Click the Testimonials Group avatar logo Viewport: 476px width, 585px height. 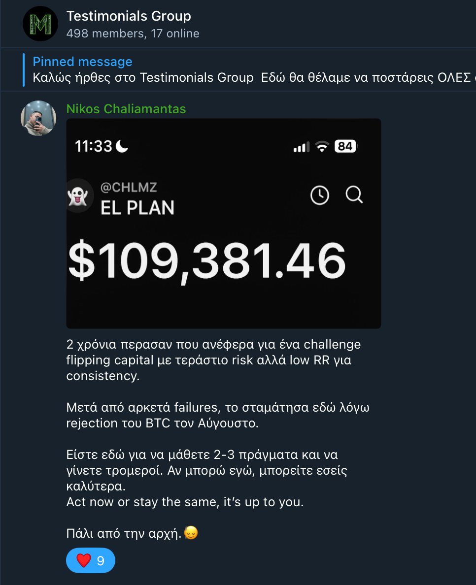[x=40, y=24]
